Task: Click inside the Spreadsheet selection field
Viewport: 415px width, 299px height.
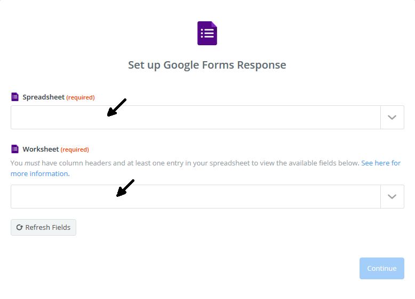Action: click(196, 118)
